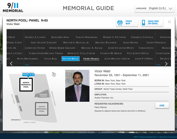The height and width of the screenshot is (139, 177).
Task: Select the name Isaias Rivera
Action: point(130,43)
